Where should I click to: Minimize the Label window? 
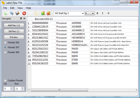(122, 2)
